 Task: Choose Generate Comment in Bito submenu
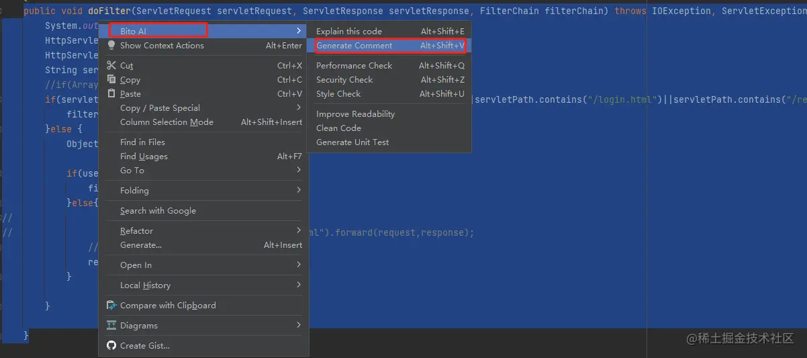point(389,45)
